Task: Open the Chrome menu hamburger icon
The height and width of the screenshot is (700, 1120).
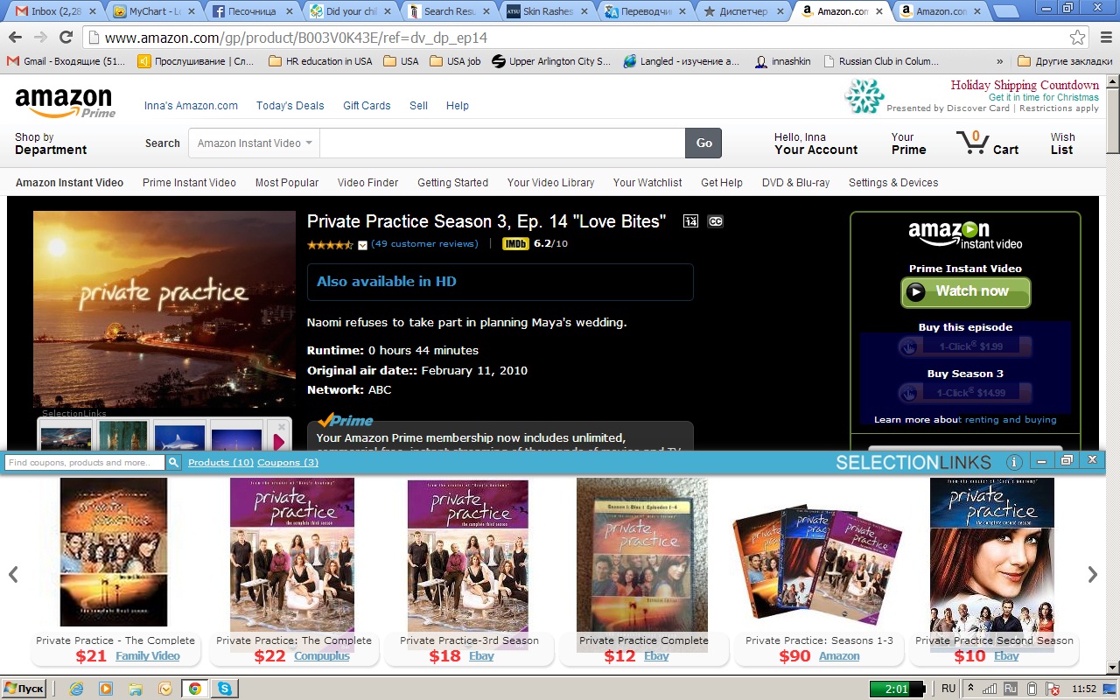Action: pyautogui.click(x=1104, y=38)
